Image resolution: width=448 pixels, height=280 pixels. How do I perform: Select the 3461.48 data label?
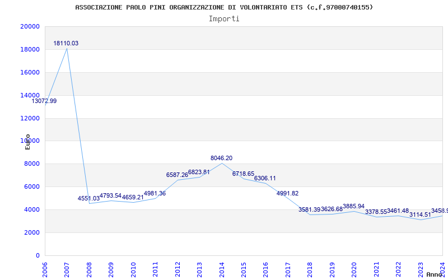398,211
